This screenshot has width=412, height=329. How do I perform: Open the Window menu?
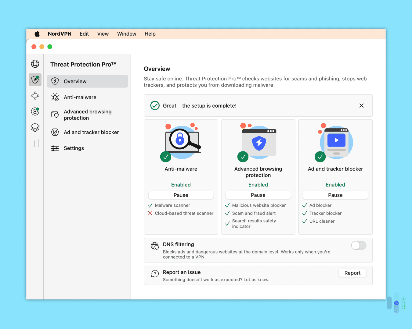coord(126,34)
